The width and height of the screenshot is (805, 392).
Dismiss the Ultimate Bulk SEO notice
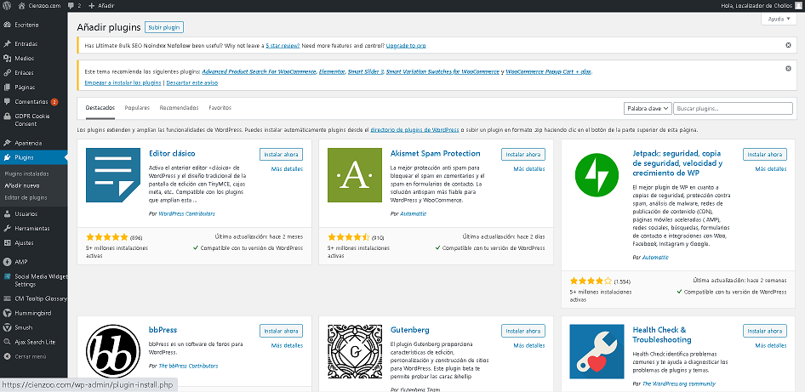point(789,45)
